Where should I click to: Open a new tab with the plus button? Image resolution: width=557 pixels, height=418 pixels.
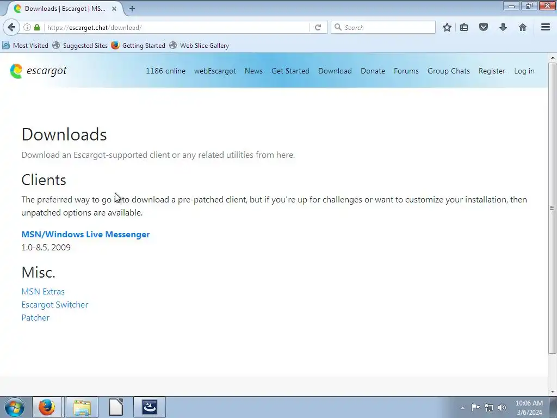click(x=132, y=9)
